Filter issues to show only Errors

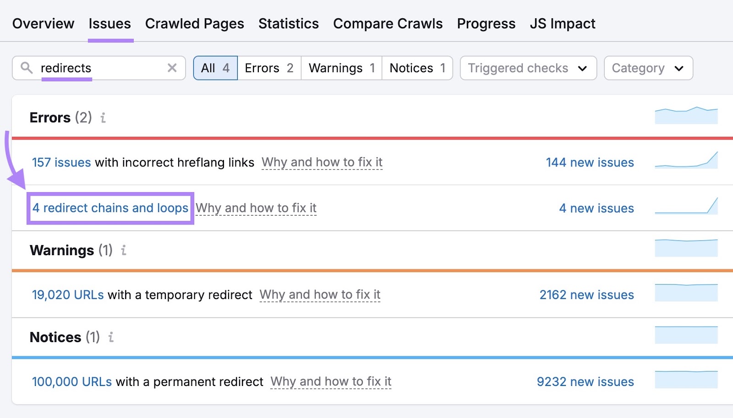coord(268,68)
